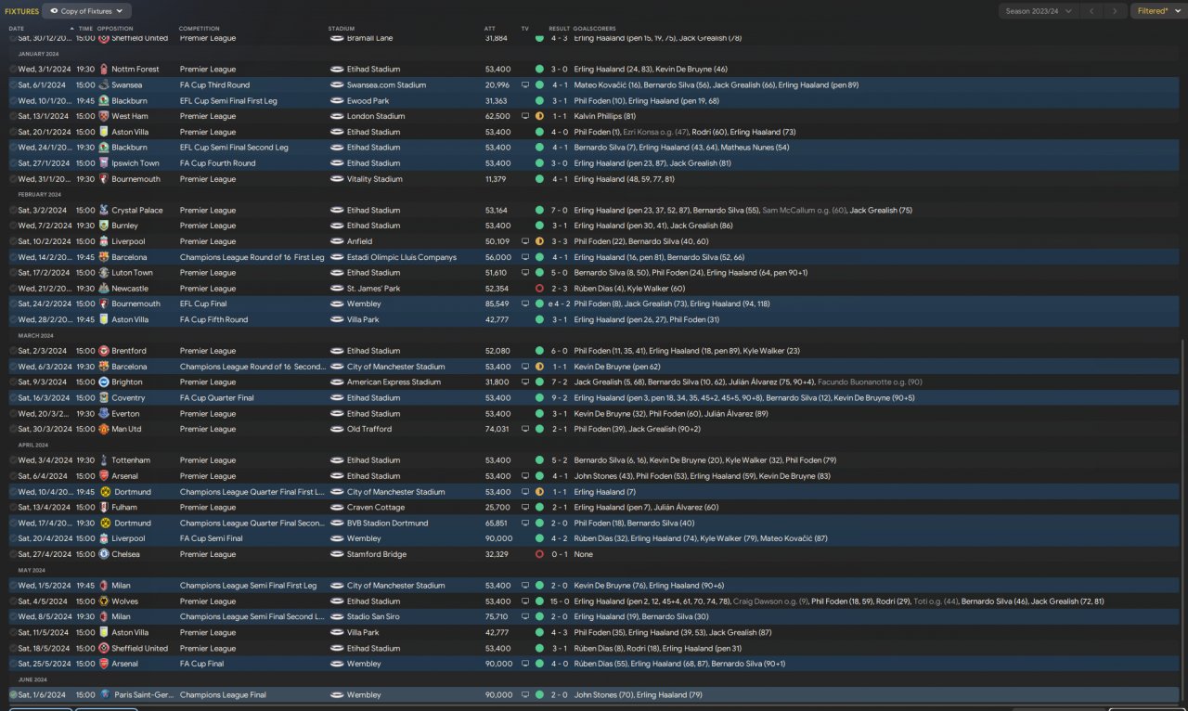Tick the selection circle for the Newcastle fixture
The height and width of the screenshot is (711, 1188).
13,289
